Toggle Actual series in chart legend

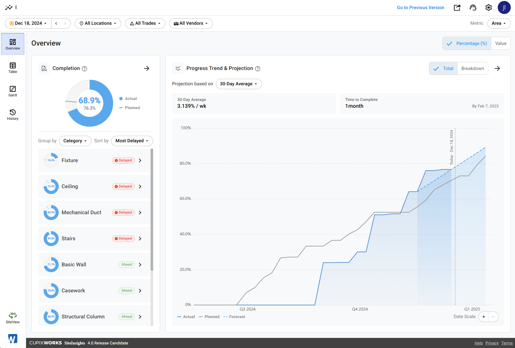(186, 317)
